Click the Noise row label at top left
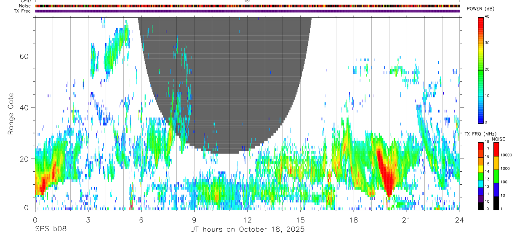 [x=25, y=6]
